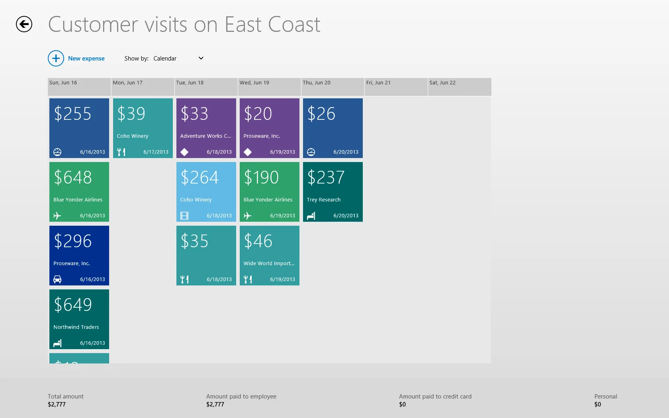Open the $46 expense amount

click(258, 241)
